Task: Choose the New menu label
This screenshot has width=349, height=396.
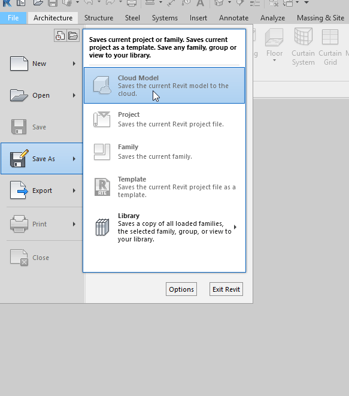Action: 39,64
